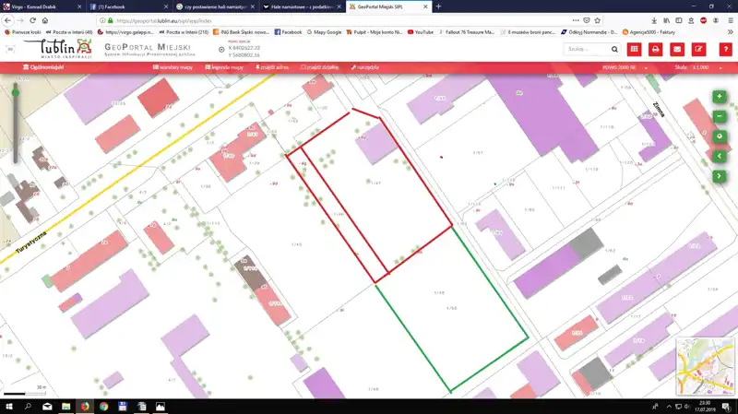Open page actions three-dots menu
This screenshot has height=414, width=738.
pyautogui.click(x=576, y=20)
